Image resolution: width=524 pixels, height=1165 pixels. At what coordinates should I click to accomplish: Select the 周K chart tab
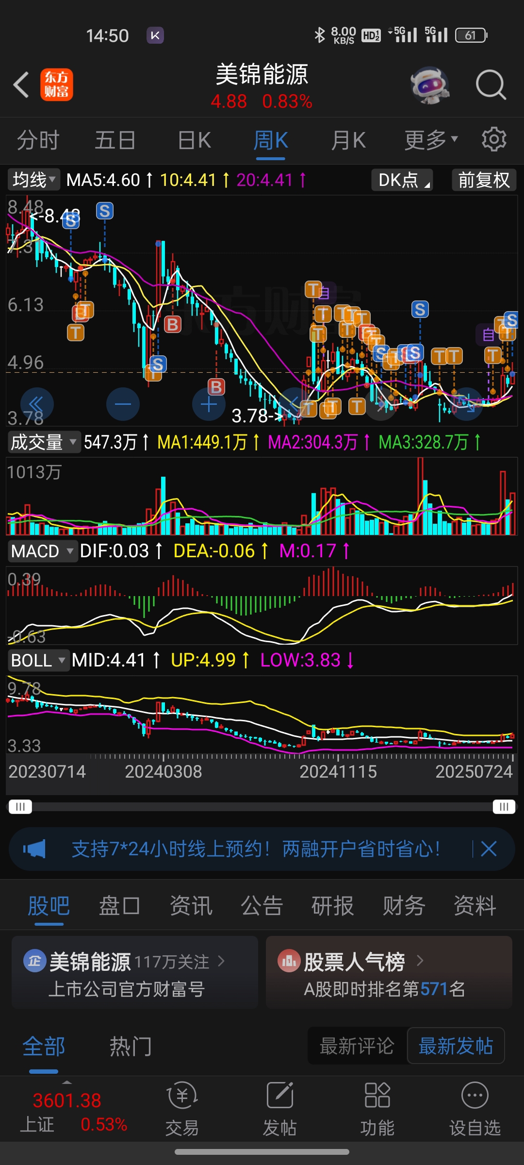tap(271, 140)
